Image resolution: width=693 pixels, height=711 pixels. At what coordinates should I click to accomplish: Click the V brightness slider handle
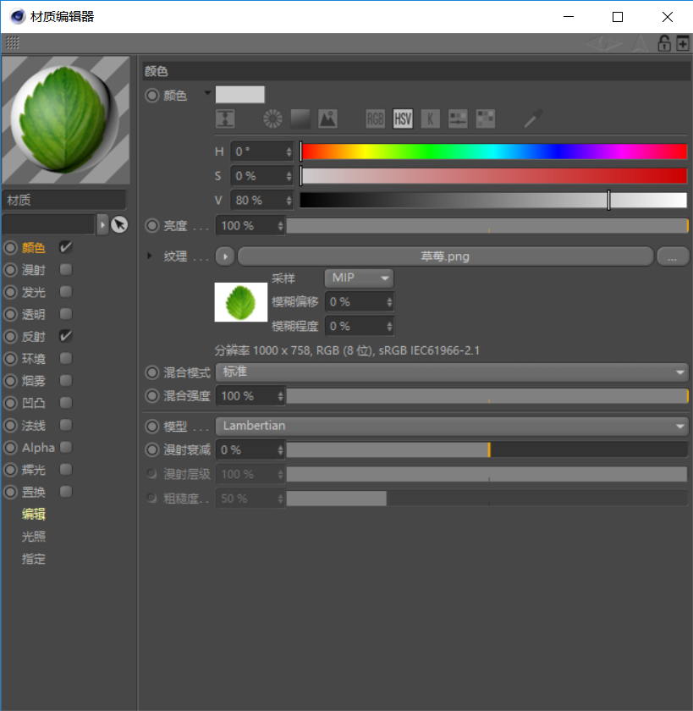coord(608,200)
